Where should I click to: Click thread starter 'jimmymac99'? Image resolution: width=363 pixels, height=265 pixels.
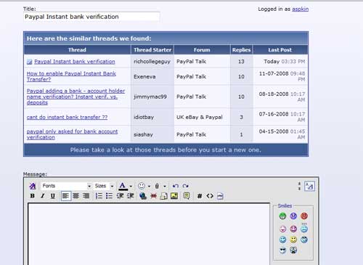pos(150,97)
